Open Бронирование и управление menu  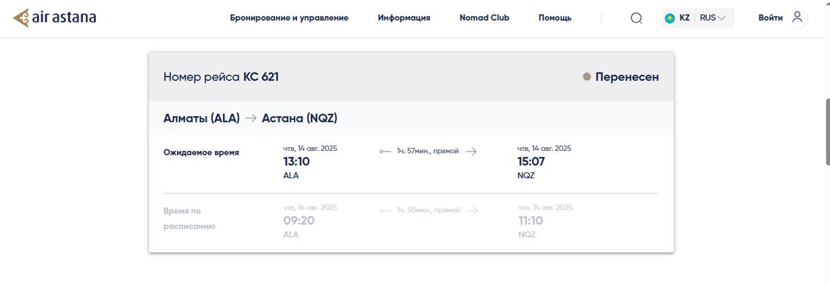(x=289, y=18)
